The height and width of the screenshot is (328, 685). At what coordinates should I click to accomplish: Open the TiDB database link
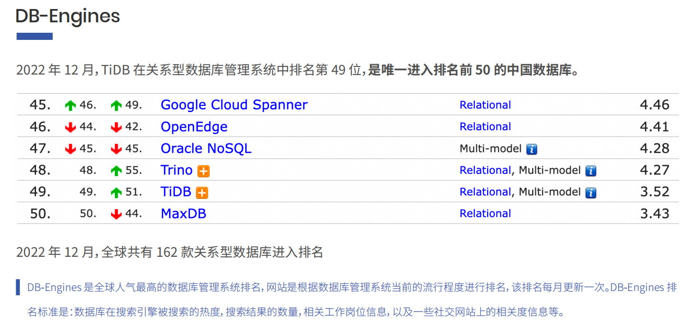click(x=176, y=192)
